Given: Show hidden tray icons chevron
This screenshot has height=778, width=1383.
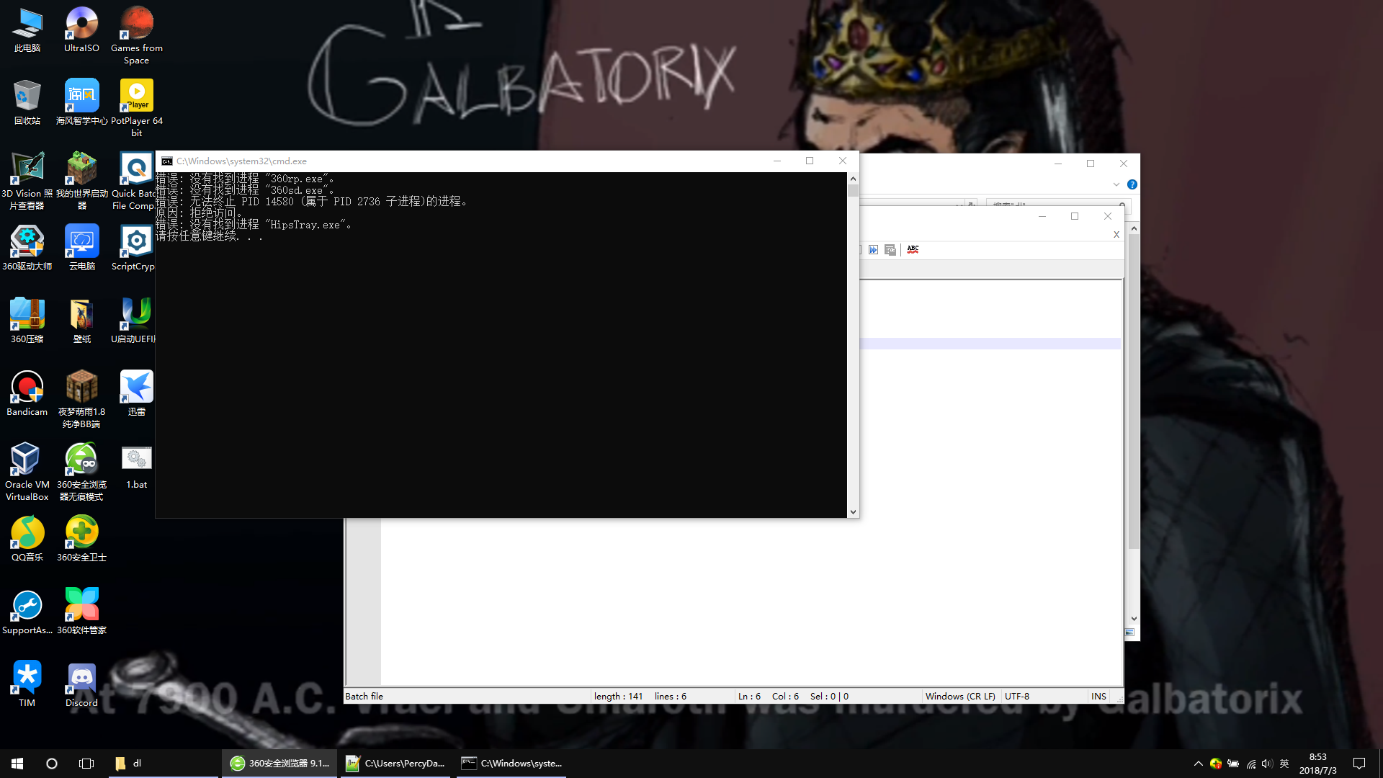Looking at the screenshot, I should 1199,764.
